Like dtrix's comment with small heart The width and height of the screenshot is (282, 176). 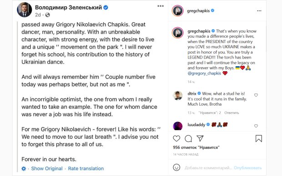256,95
